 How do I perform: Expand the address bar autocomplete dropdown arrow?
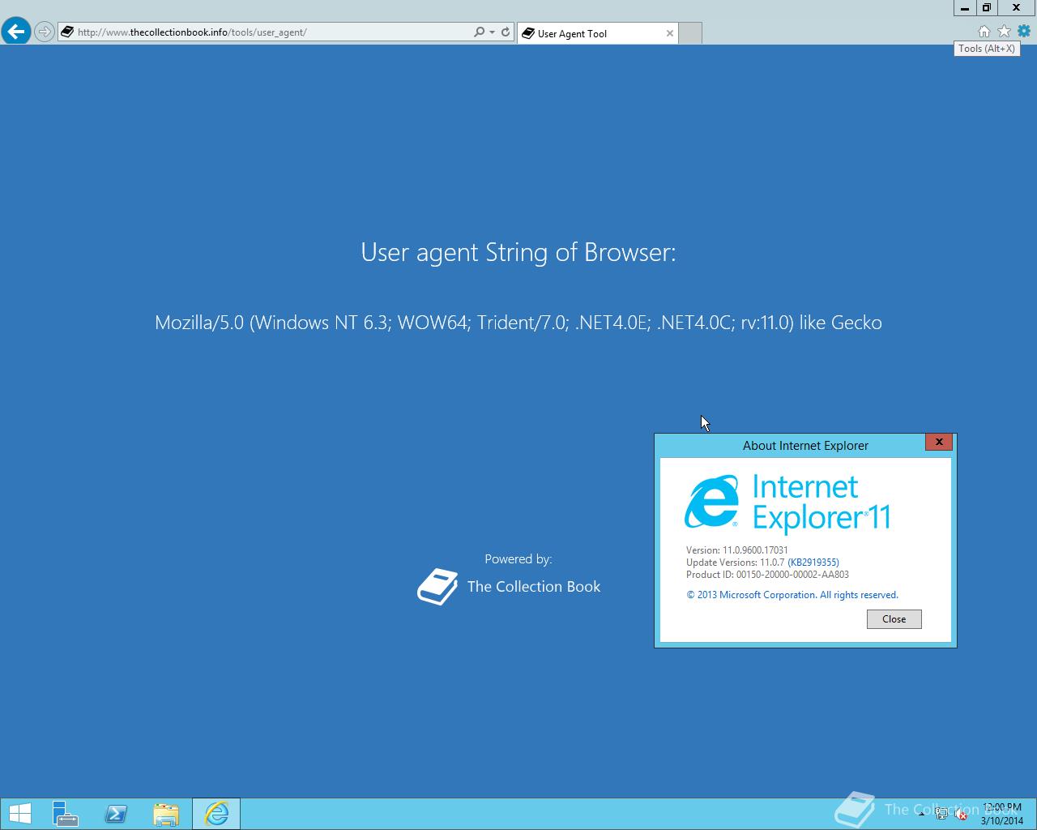pyautogui.click(x=492, y=32)
